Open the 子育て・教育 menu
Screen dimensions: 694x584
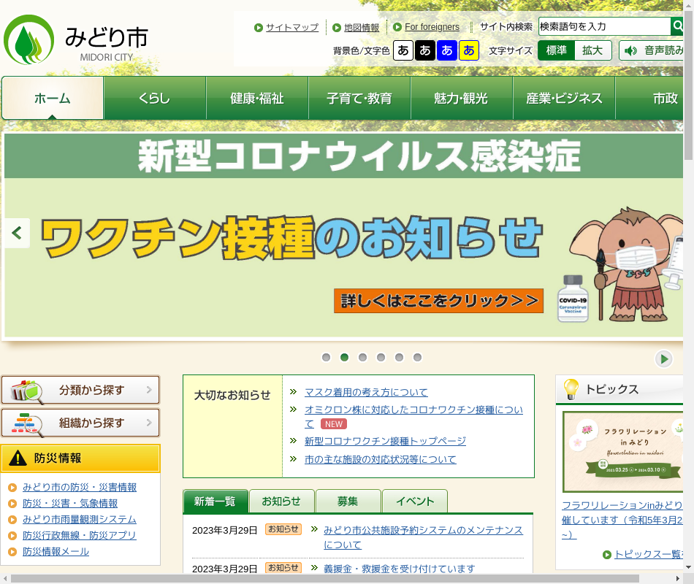[x=359, y=99]
